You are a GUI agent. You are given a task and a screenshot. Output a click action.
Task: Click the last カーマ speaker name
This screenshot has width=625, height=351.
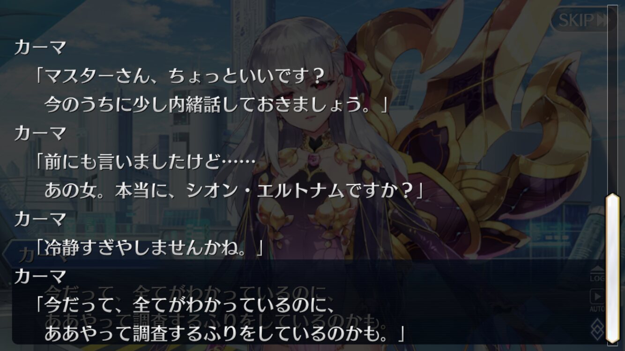pos(40,277)
